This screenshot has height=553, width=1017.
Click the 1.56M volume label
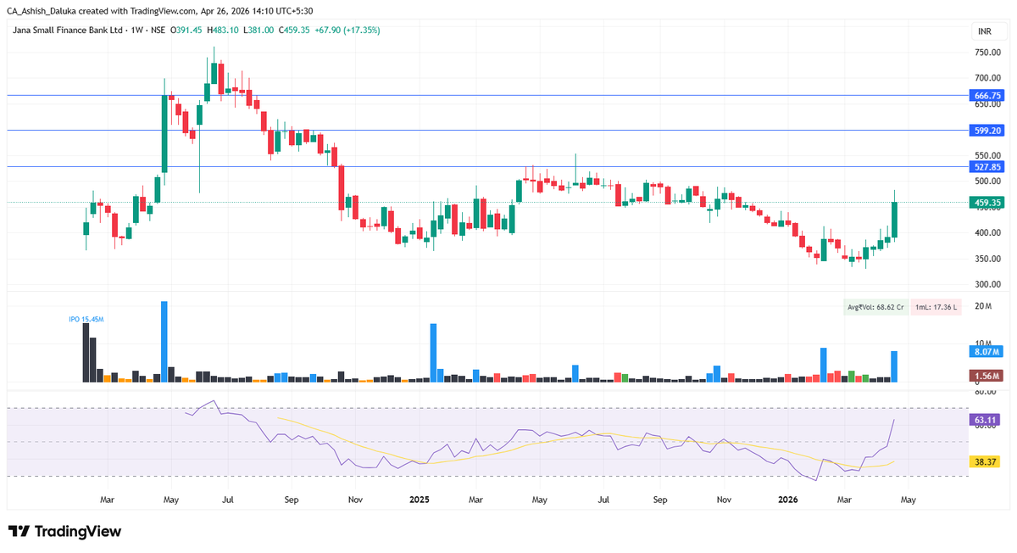point(986,376)
